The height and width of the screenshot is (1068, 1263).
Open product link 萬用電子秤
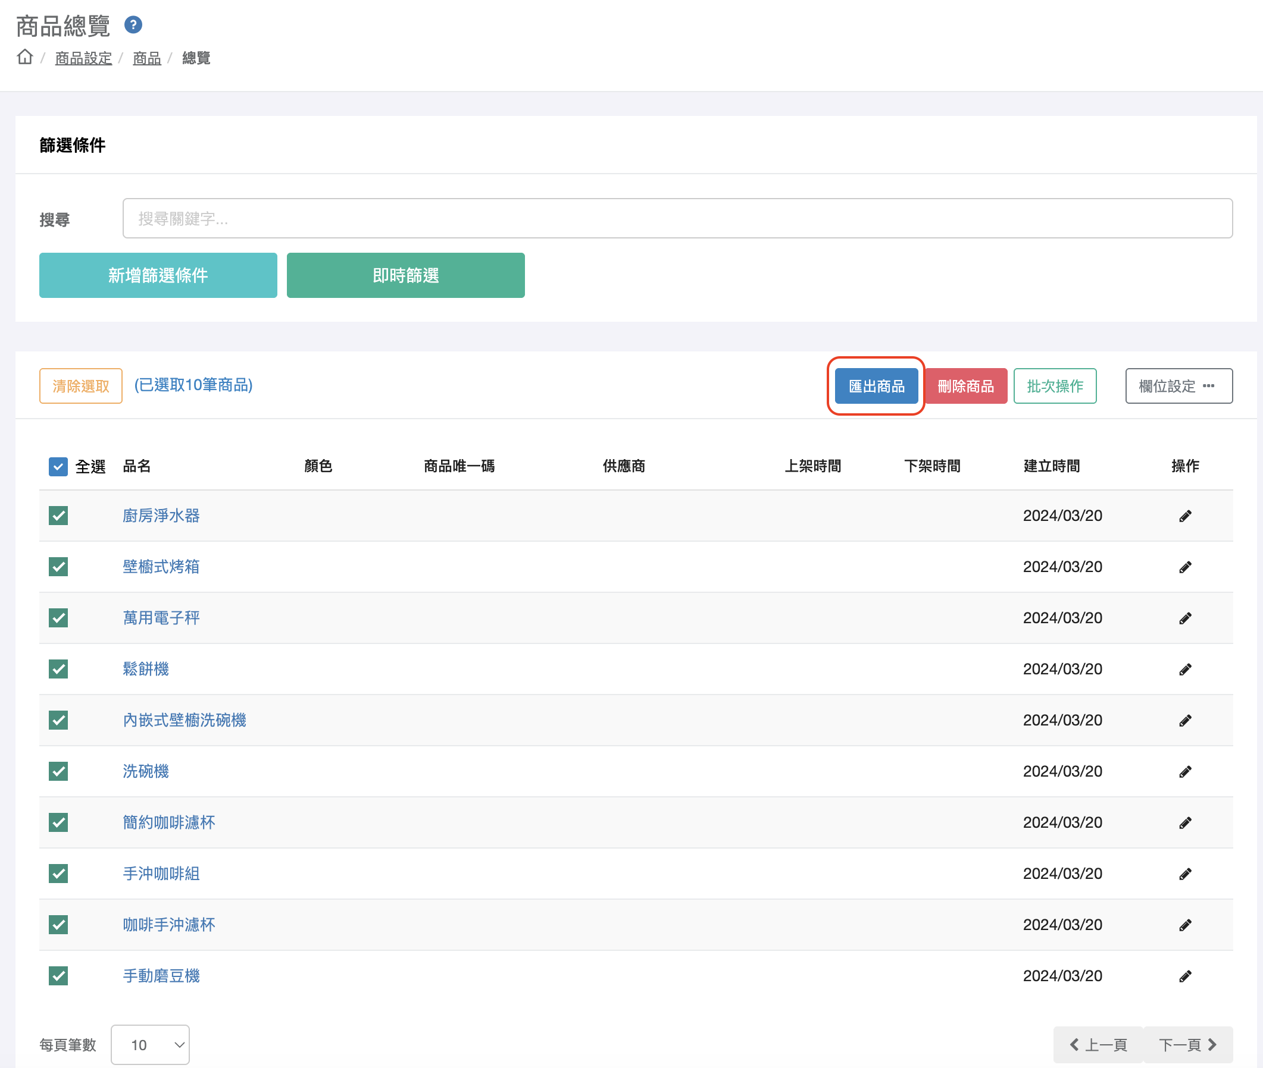161,618
